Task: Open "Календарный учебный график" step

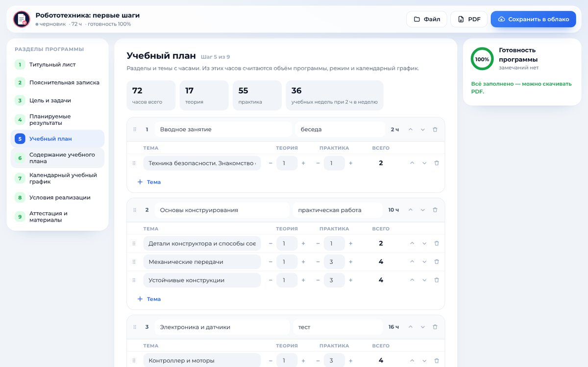Action: (57, 179)
